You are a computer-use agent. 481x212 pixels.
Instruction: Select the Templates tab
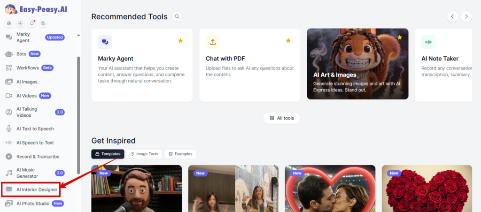(x=108, y=154)
